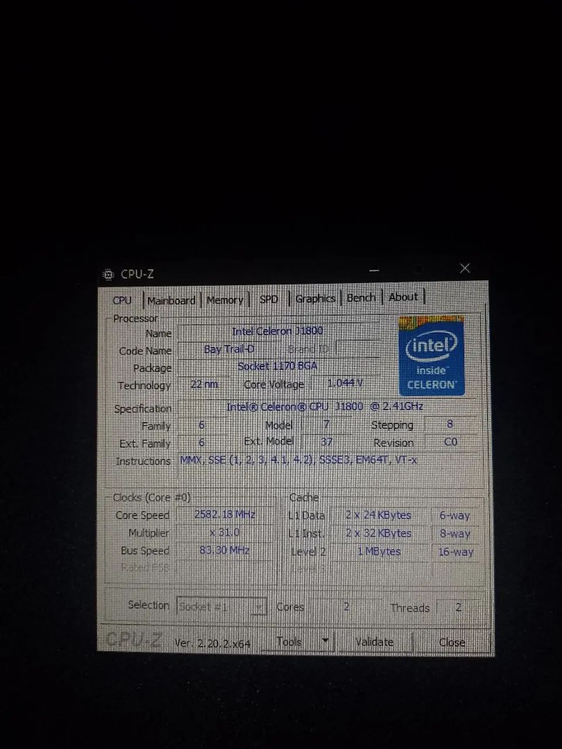
Task: Click the Validate button
Action: click(375, 642)
